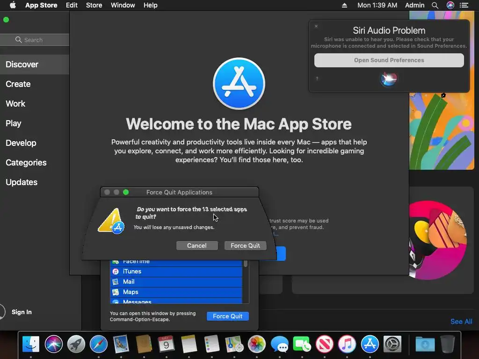
Task: Open Notes icon in dock
Action: [x=189, y=344]
